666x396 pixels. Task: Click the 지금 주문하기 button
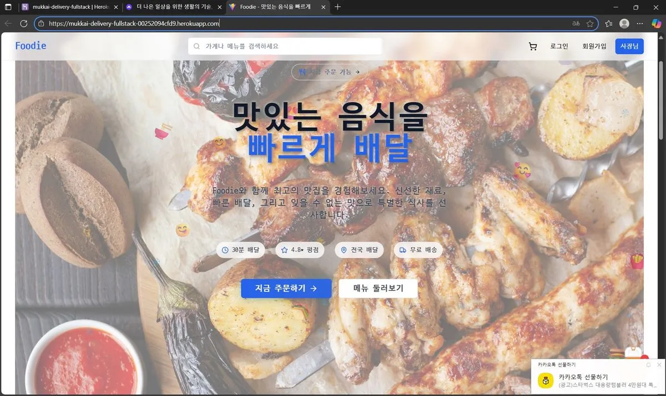tap(286, 288)
